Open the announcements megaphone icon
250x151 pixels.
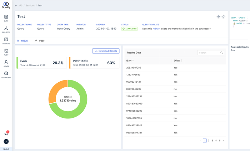[6, 133]
